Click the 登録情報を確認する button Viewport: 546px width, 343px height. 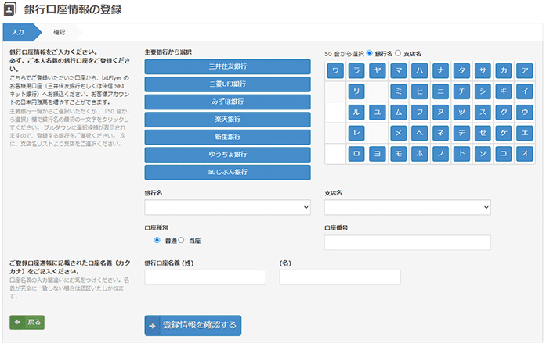pos(193,325)
